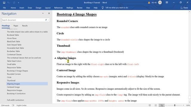Viewport: 191px width, 107px height.
Task: Open the Mailings tab
Action: [x=70, y=8]
